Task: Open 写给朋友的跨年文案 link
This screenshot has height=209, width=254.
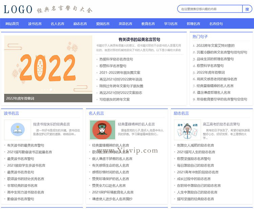Action: click(114, 99)
